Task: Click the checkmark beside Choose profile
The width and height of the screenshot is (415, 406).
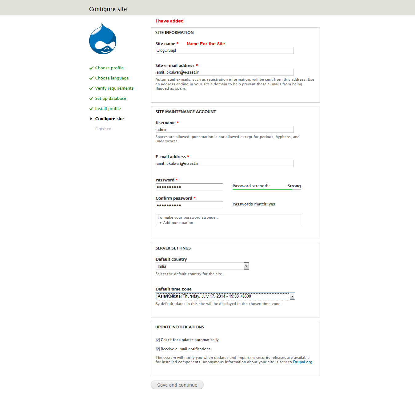Action: (91, 68)
